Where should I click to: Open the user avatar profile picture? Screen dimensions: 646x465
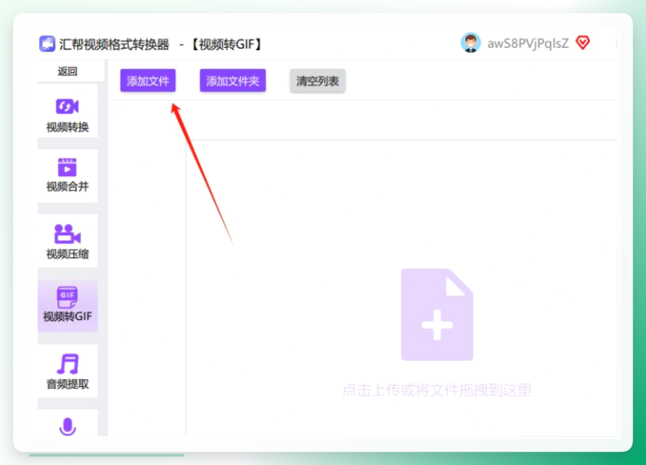click(x=471, y=43)
